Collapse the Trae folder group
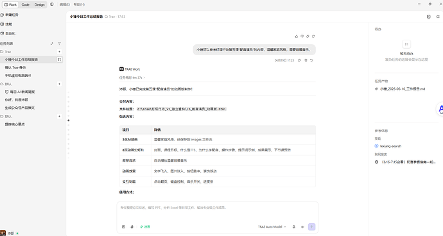This screenshot has height=236, width=443. tap(6, 52)
